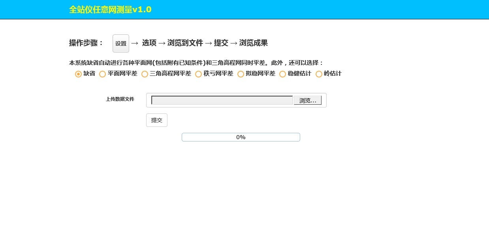
Task: Click the 浏览... file browse button
Action: coord(307,100)
